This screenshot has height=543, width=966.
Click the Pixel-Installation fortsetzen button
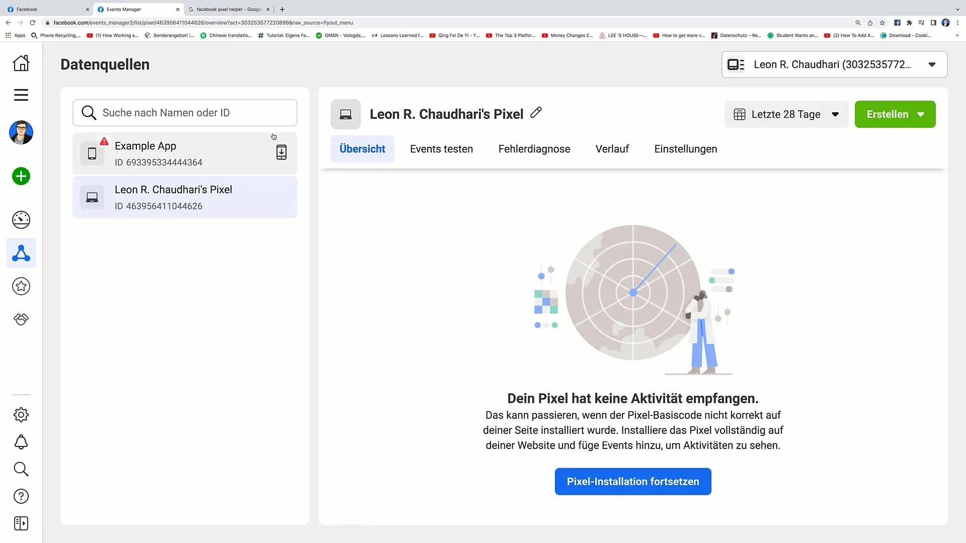click(633, 481)
